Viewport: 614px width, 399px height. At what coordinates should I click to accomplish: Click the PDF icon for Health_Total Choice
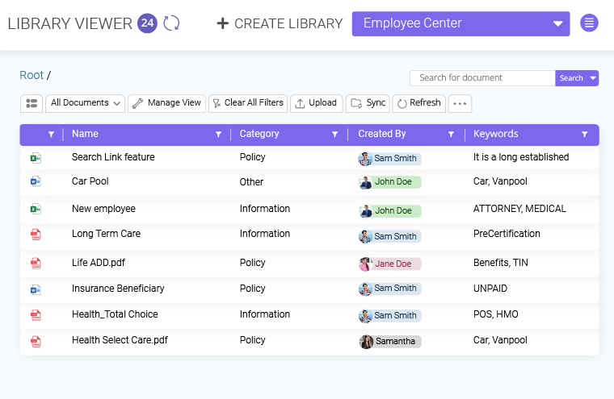pos(36,315)
